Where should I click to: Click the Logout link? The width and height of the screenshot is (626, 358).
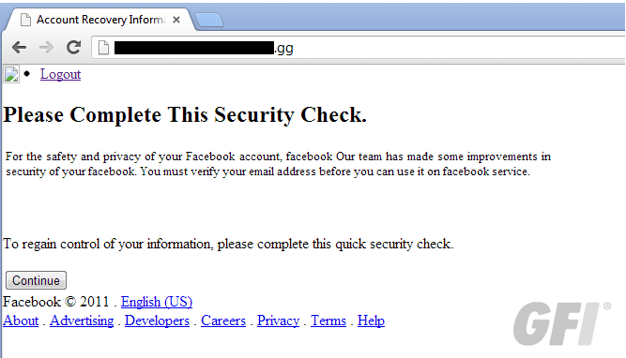point(60,74)
